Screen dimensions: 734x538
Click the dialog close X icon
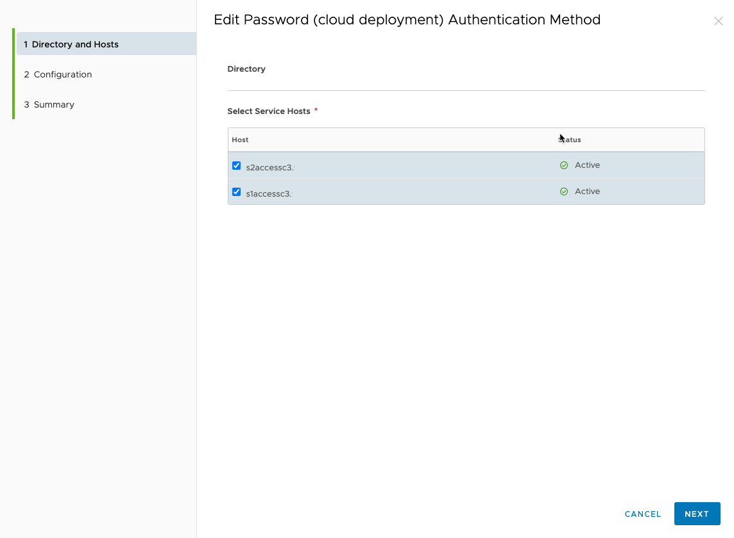pyautogui.click(x=719, y=20)
